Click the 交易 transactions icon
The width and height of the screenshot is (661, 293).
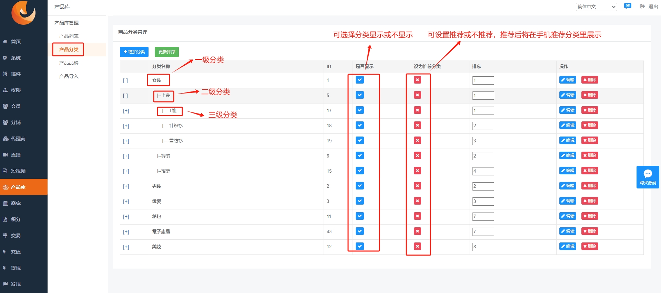(x=5, y=236)
